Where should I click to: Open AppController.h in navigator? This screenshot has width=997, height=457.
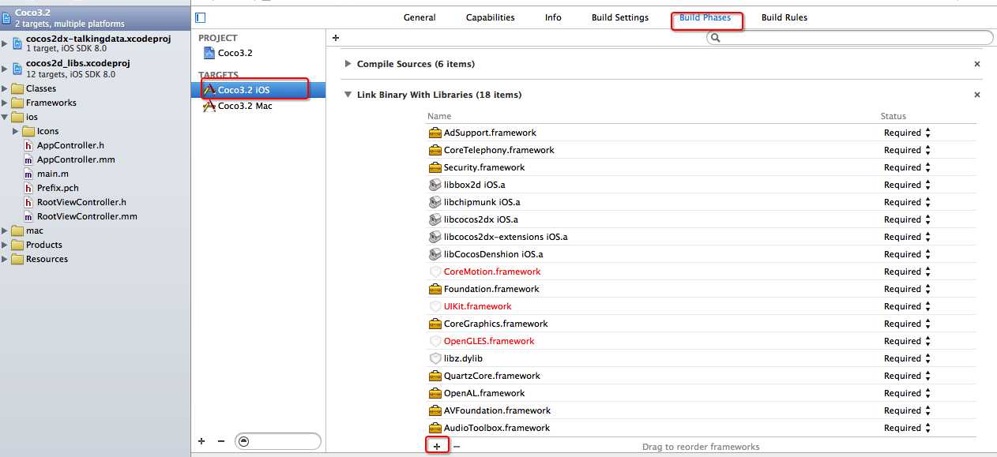point(63,145)
